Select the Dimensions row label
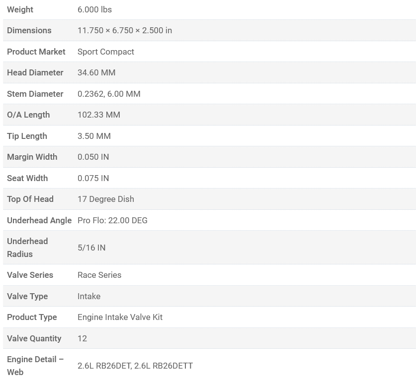 click(x=29, y=30)
